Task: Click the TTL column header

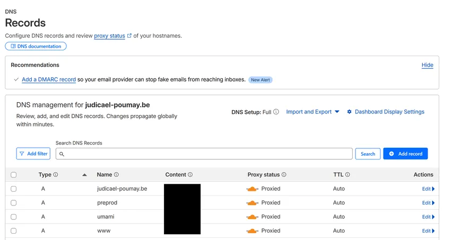Action: pyautogui.click(x=338, y=174)
